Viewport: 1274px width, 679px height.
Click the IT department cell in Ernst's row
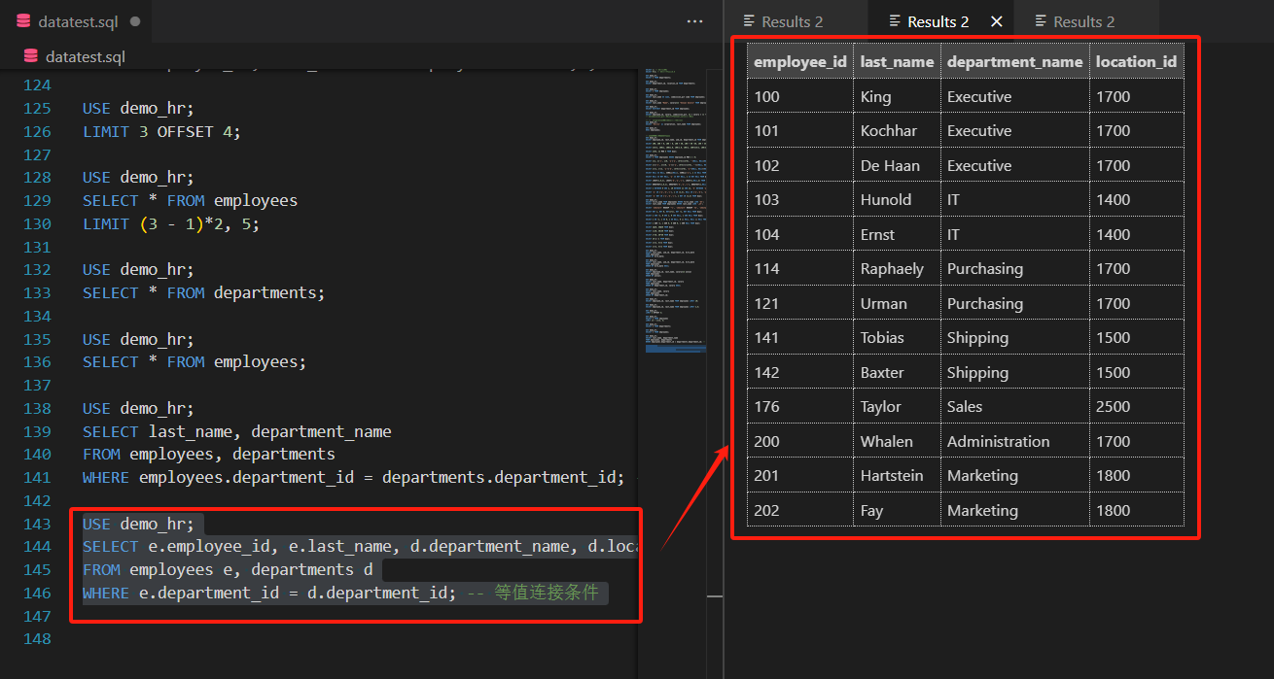tap(1014, 234)
